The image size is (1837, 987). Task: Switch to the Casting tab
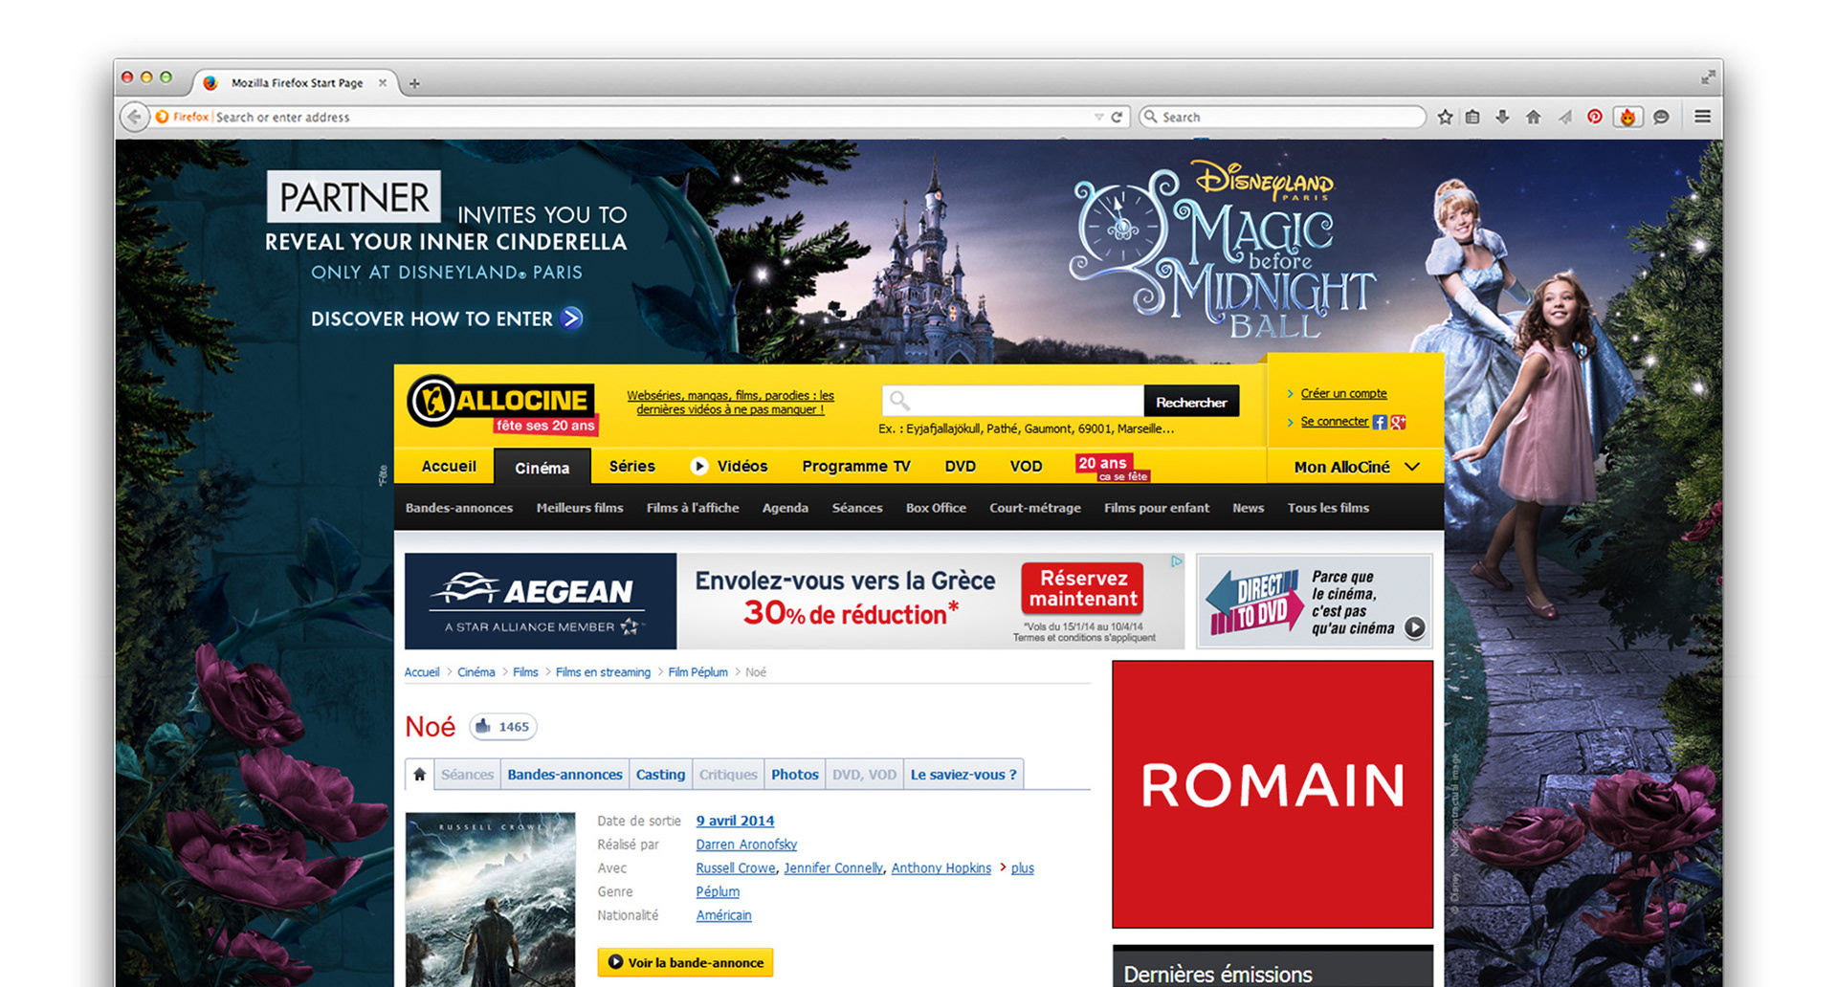click(660, 775)
